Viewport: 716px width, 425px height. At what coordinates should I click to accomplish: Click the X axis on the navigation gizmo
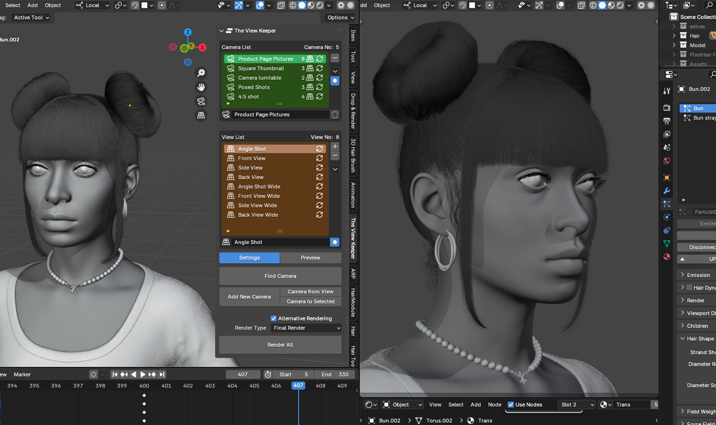202,48
